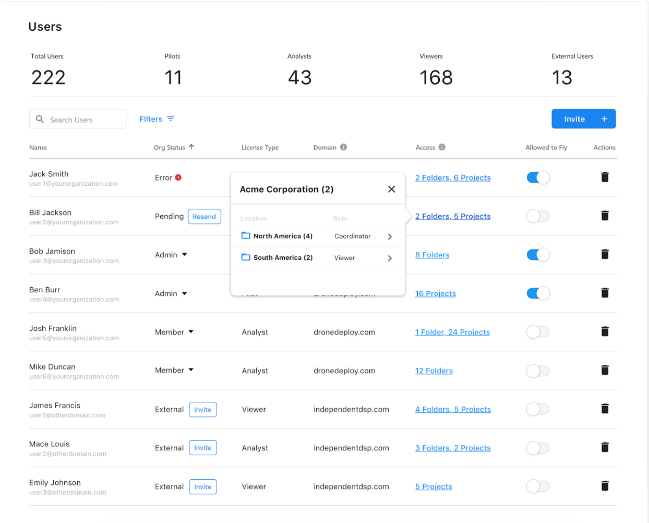Click trash icon for Emily Johnson
The height and width of the screenshot is (523, 649).
(x=605, y=486)
